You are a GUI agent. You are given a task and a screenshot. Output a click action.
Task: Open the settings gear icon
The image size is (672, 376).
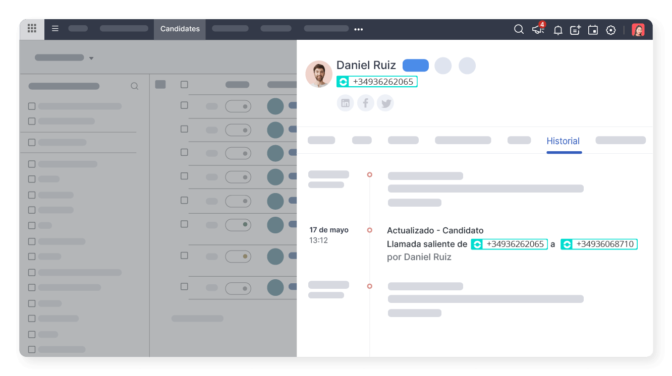tap(610, 30)
